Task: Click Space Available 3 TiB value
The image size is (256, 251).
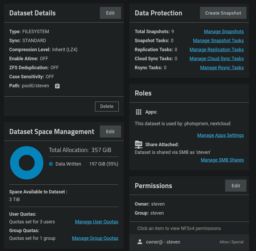Action: [x=15, y=200]
